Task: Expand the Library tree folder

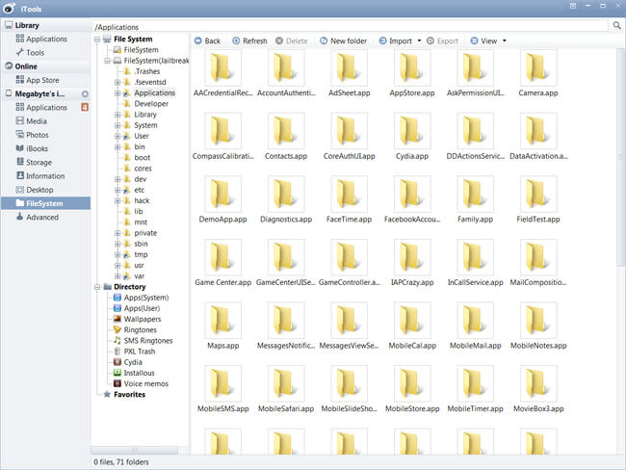Action: [117, 115]
